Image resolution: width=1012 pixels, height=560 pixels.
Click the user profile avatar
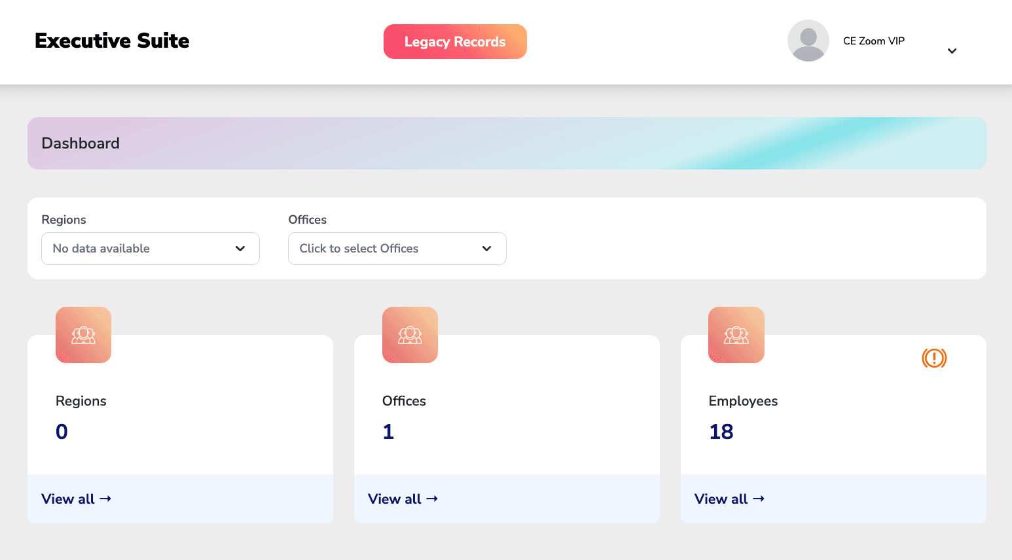pyautogui.click(x=808, y=41)
